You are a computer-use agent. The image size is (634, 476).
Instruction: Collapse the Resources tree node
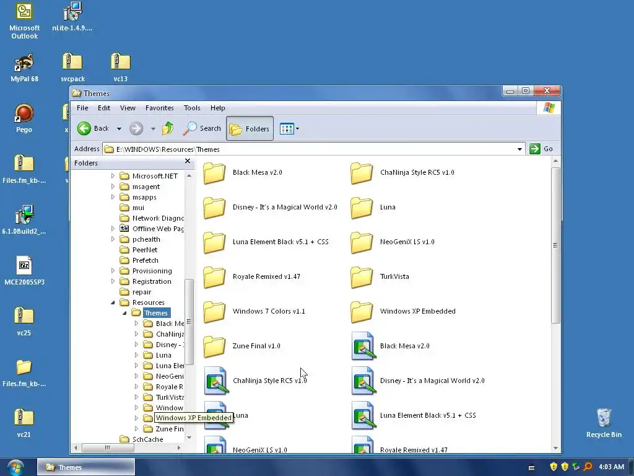113,302
